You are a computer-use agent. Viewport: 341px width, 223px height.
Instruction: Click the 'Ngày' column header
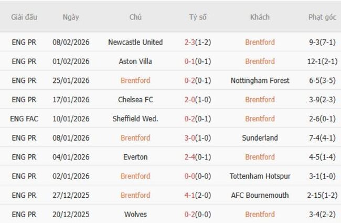(71, 17)
